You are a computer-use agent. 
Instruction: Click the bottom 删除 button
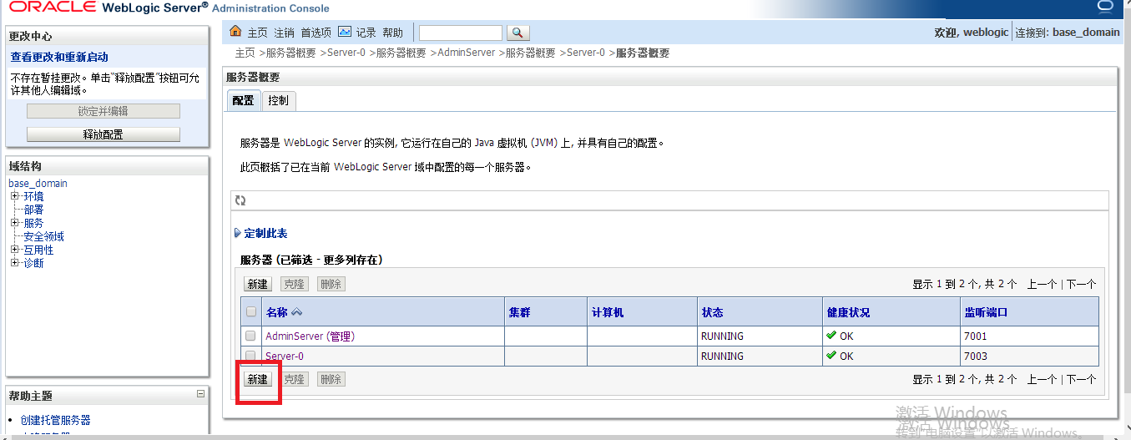331,379
